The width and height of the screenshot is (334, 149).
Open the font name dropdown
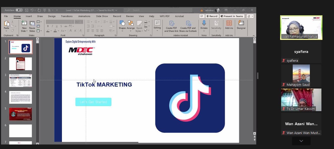click(x=73, y=22)
